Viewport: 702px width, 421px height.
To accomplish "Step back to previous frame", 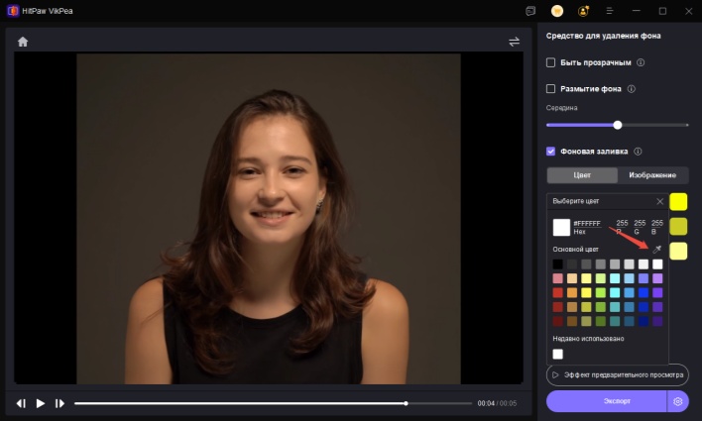I will [x=21, y=403].
